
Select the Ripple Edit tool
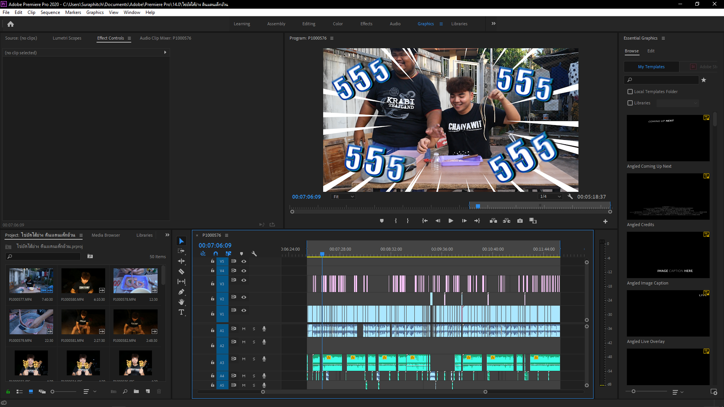(x=181, y=261)
